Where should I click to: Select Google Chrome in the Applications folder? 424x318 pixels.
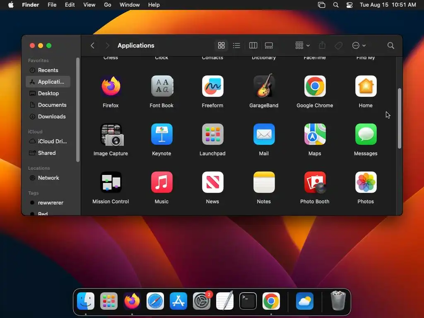click(x=315, y=86)
